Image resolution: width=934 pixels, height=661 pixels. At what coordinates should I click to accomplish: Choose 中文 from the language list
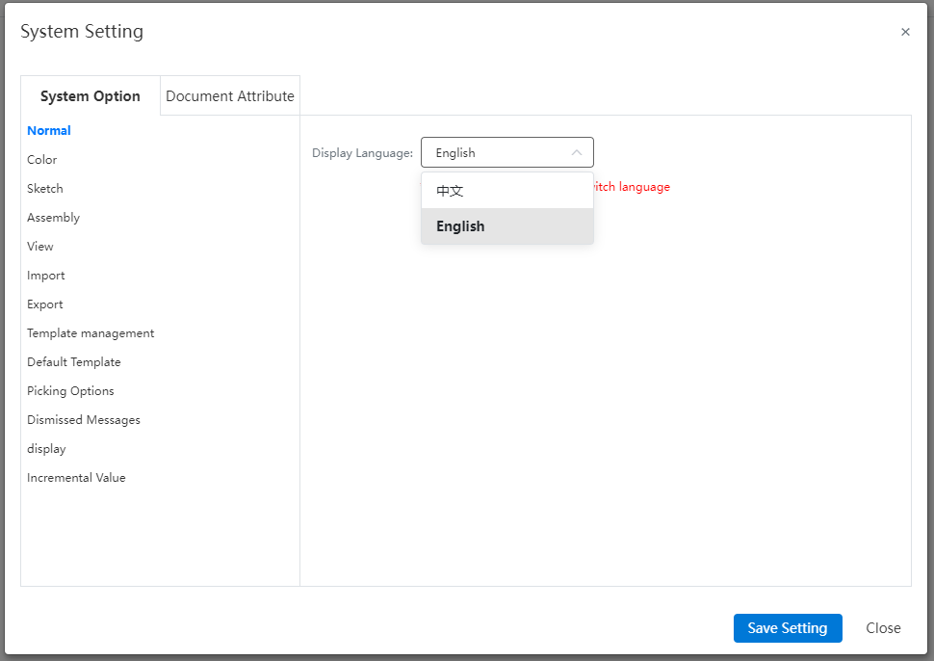[x=506, y=191]
